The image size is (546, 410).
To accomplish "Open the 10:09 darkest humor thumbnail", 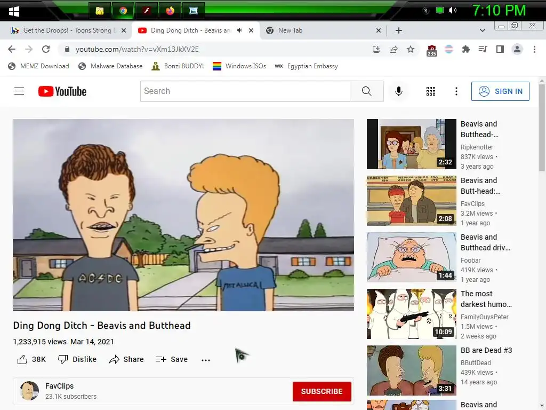I will (x=411, y=314).
